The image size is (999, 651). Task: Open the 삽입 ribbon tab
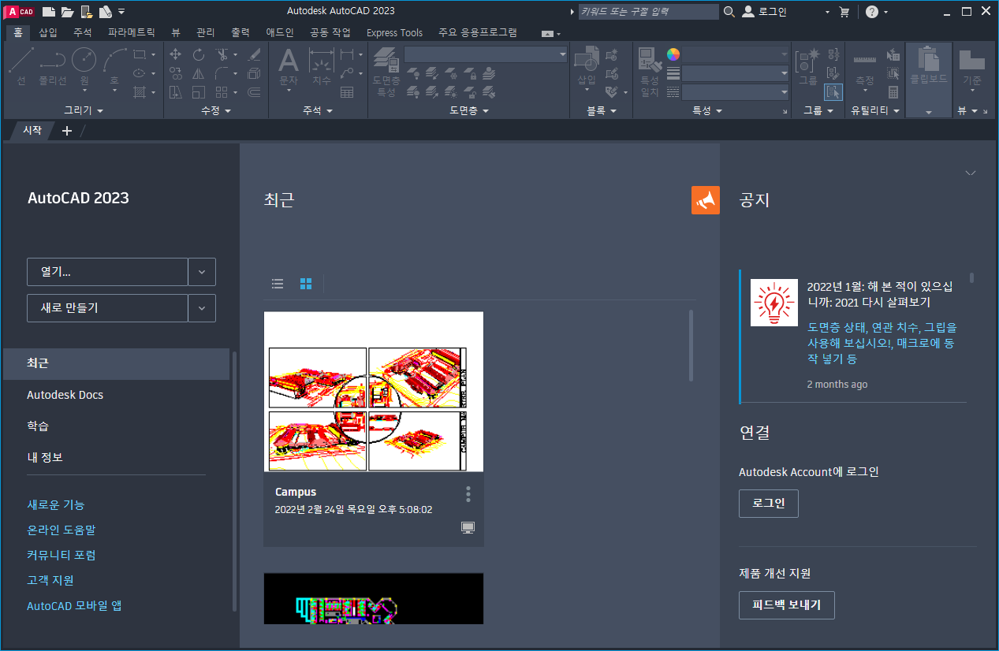(48, 32)
